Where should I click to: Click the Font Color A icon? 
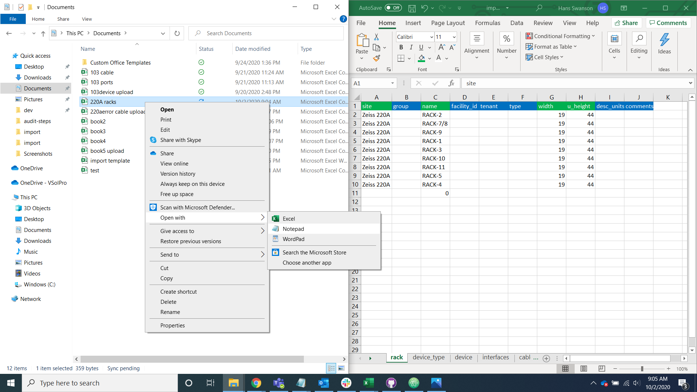pos(439,58)
